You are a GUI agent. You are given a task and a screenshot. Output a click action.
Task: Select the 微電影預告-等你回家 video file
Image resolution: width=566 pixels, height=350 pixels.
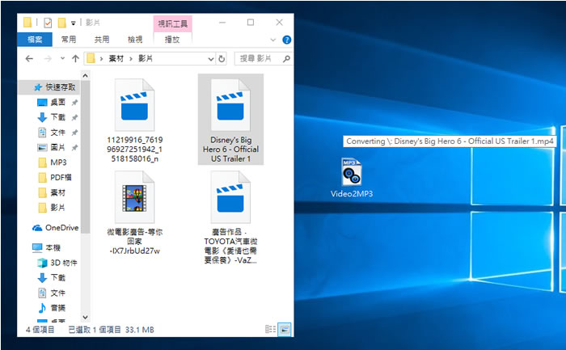(135, 213)
